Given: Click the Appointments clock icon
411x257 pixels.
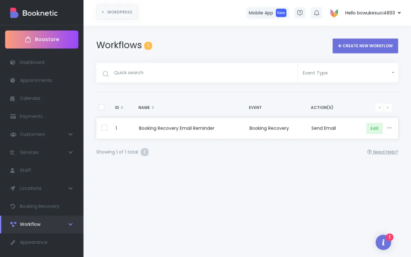Looking at the screenshot, I should point(13,80).
